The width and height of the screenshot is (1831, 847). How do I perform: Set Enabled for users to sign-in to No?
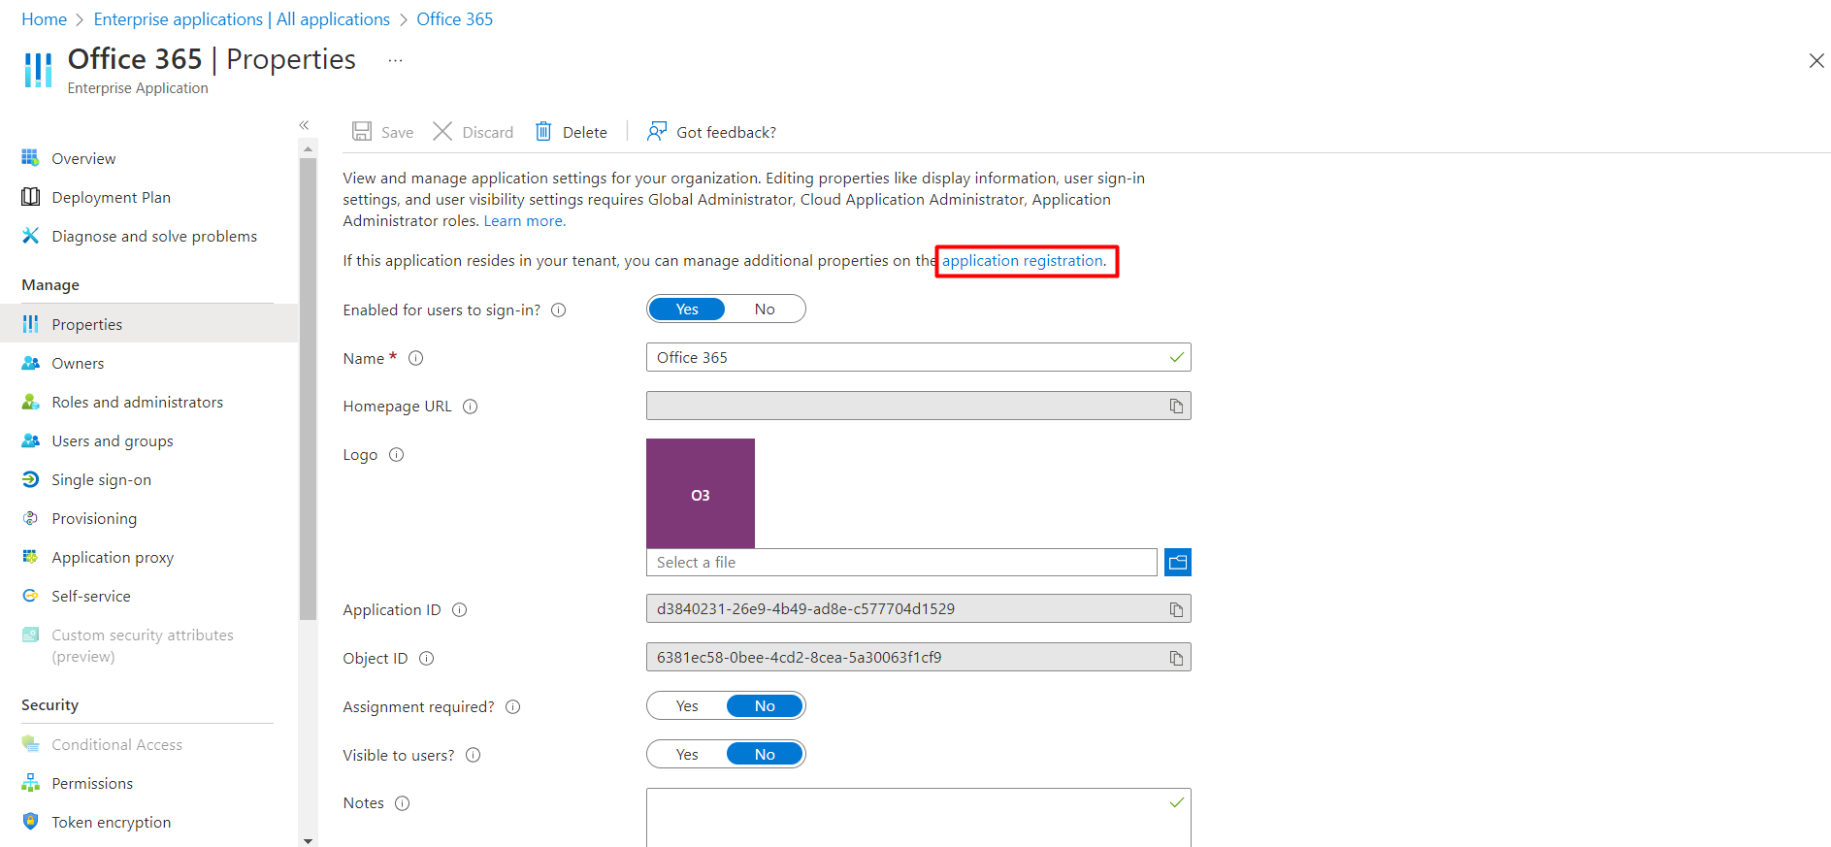pos(765,309)
